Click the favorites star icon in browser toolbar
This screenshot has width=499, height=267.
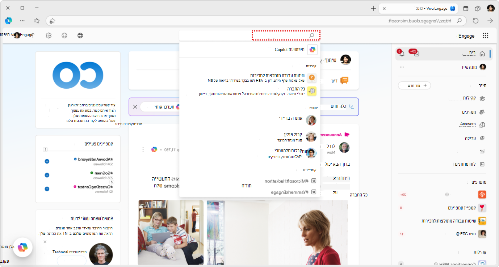point(37,21)
